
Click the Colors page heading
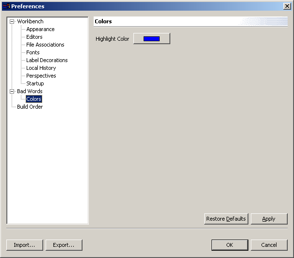(x=103, y=21)
